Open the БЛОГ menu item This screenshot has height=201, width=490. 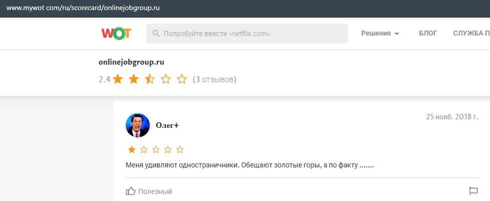click(428, 34)
